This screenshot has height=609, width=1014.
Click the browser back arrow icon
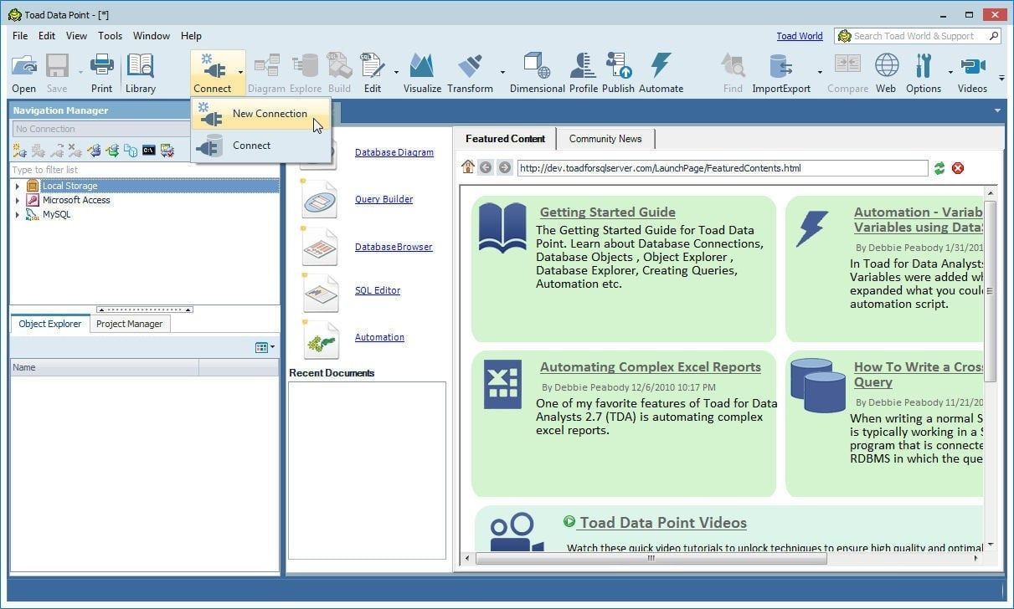pos(486,167)
